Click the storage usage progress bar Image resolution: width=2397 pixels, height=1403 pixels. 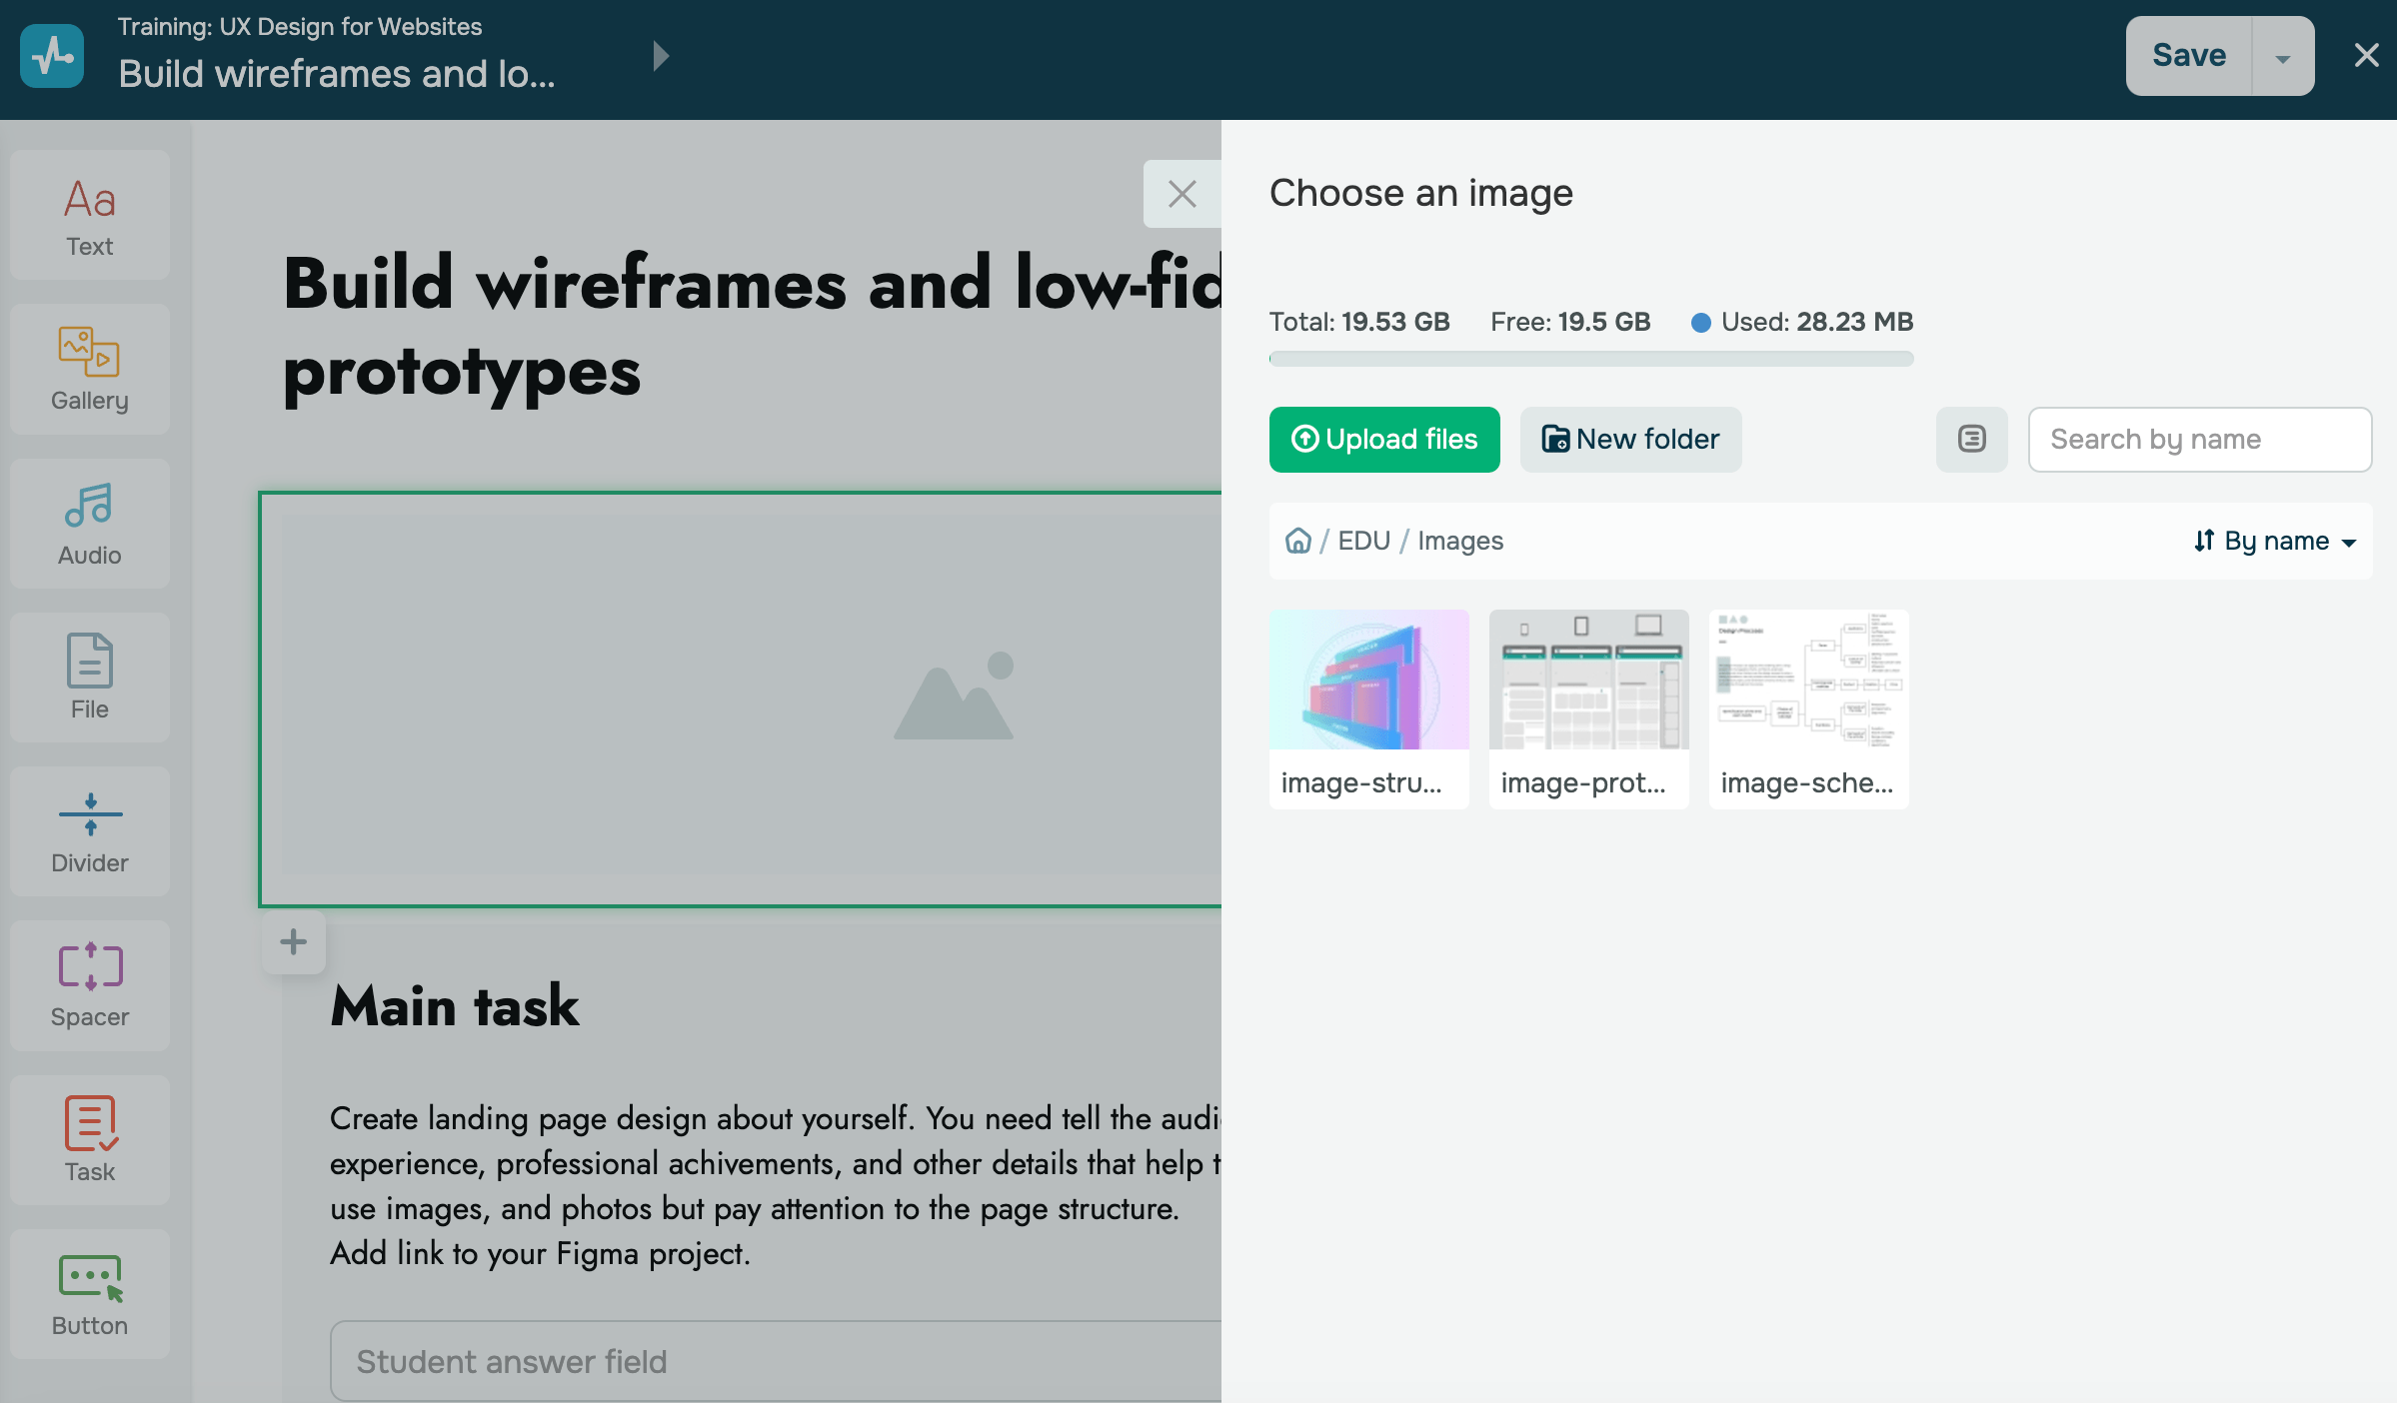pos(1590,359)
